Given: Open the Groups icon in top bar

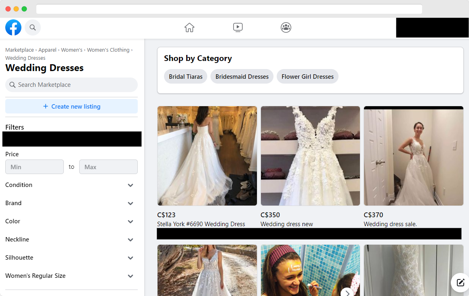Looking at the screenshot, I should tap(286, 27).
